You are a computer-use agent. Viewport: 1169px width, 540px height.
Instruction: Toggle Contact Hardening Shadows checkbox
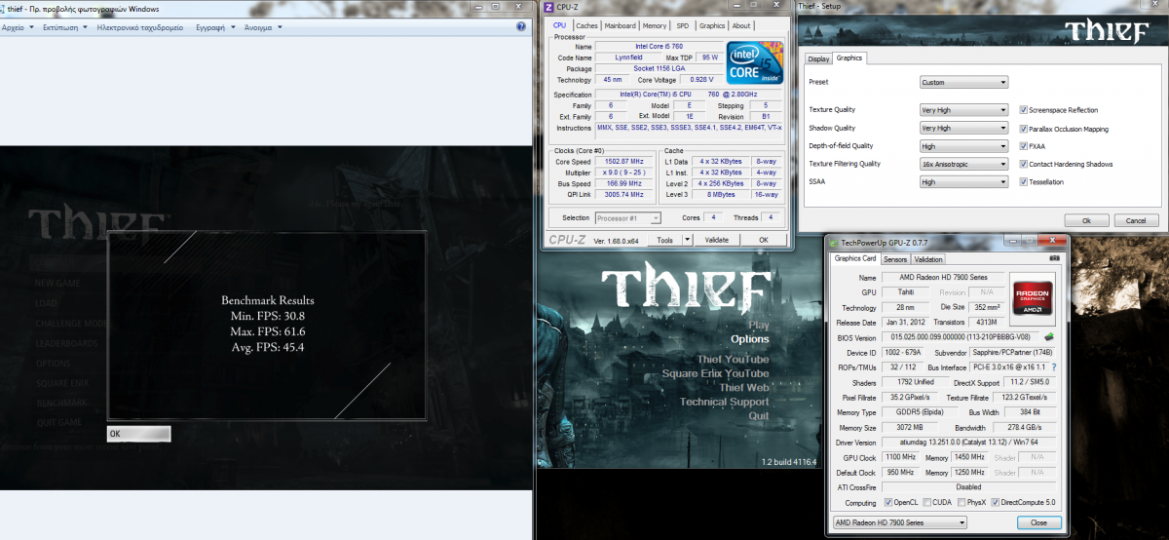1023,164
